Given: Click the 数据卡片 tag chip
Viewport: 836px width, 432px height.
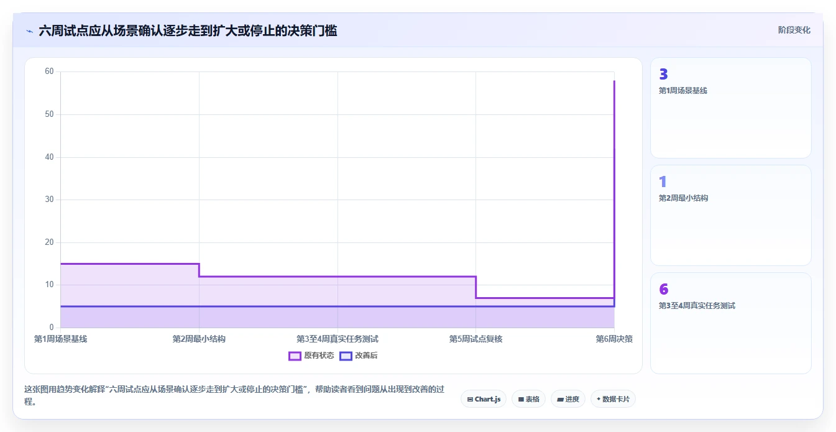Looking at the screenshot, I should point(613,399).
